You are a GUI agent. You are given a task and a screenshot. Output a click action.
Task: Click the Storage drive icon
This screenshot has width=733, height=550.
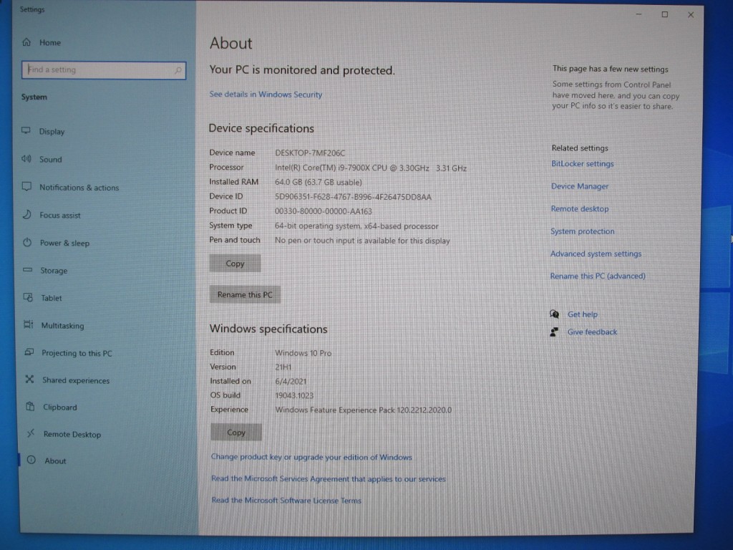click(x=28, y=270)
